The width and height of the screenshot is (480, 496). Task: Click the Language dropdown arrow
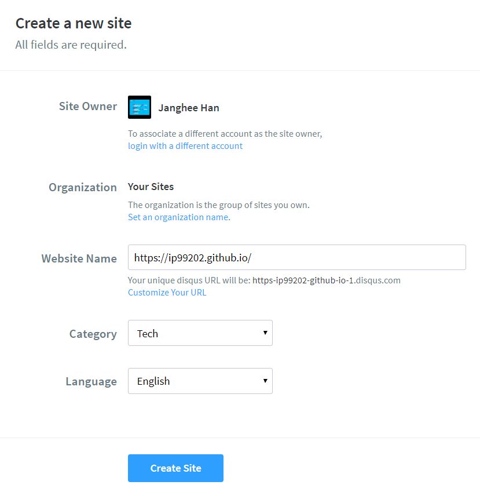point(266,381)
